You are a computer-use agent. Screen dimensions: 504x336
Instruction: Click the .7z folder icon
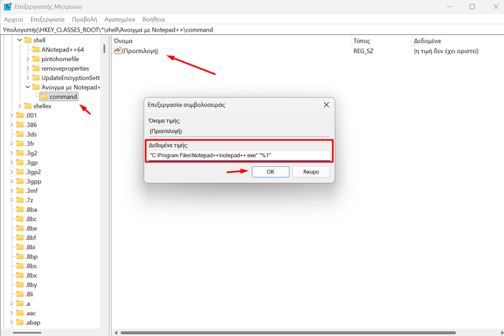19,200
